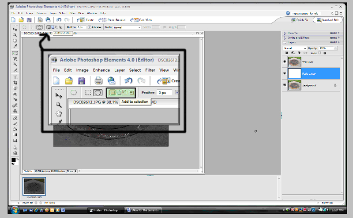Select the Lasso tool in the toolbox
353x218 pixels.
pos(15,59)
